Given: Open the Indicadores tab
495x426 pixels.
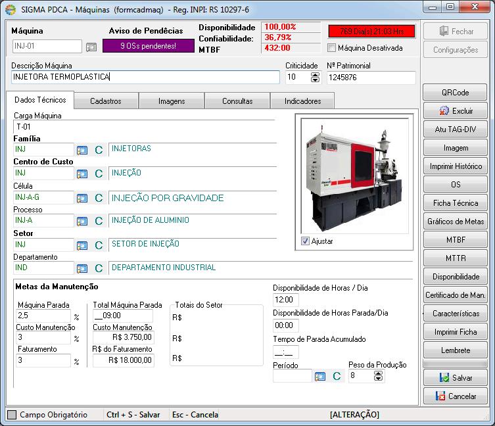Looking at the screenshot, I should pos(303,101).
